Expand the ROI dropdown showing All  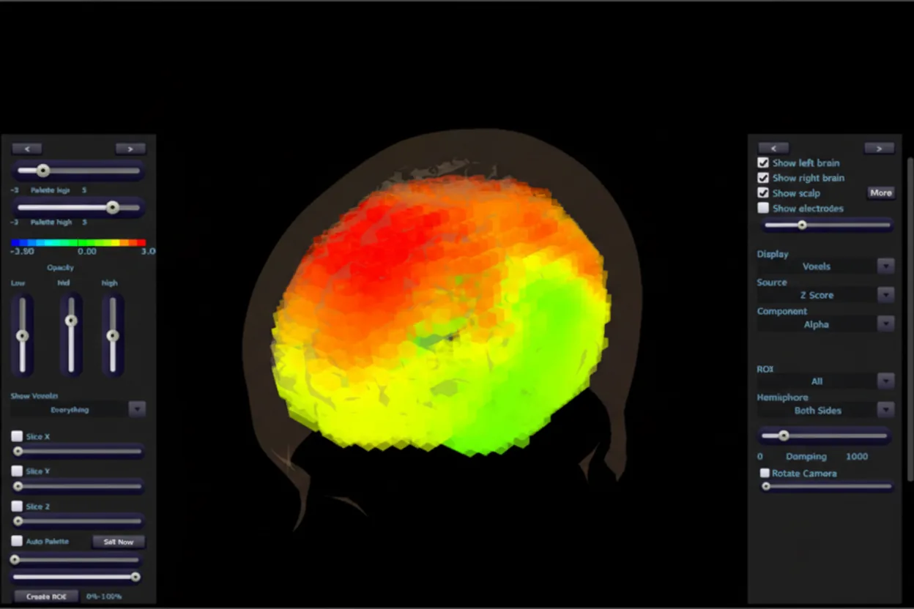point(885,381)
